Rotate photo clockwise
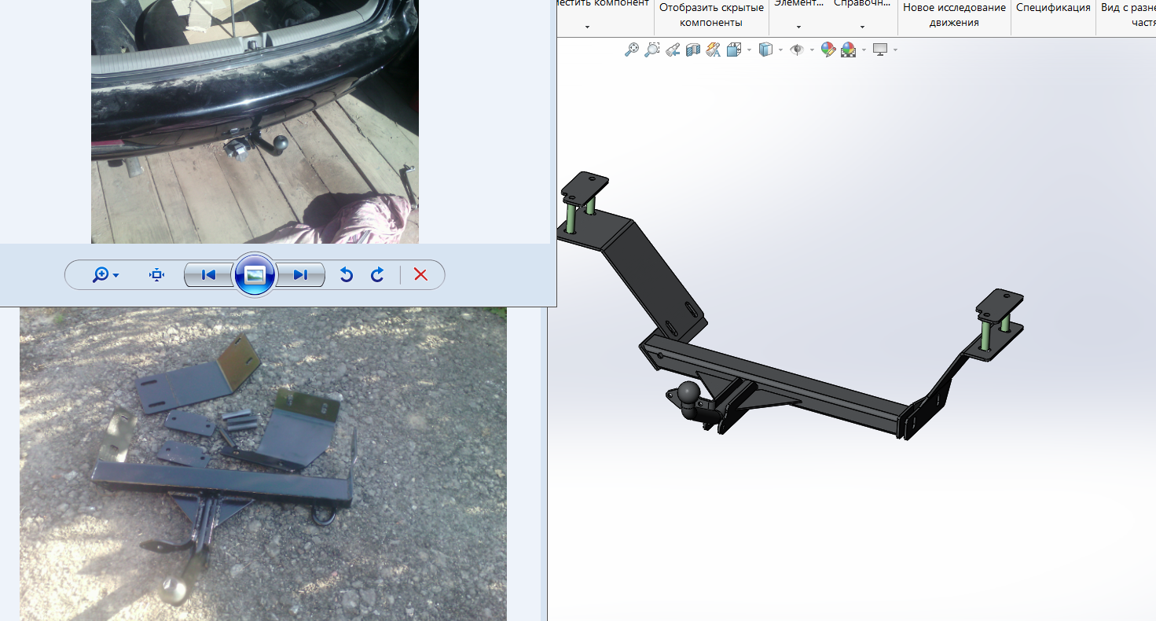This screenshot has width=1156, height=621. (x=378, y=275)
